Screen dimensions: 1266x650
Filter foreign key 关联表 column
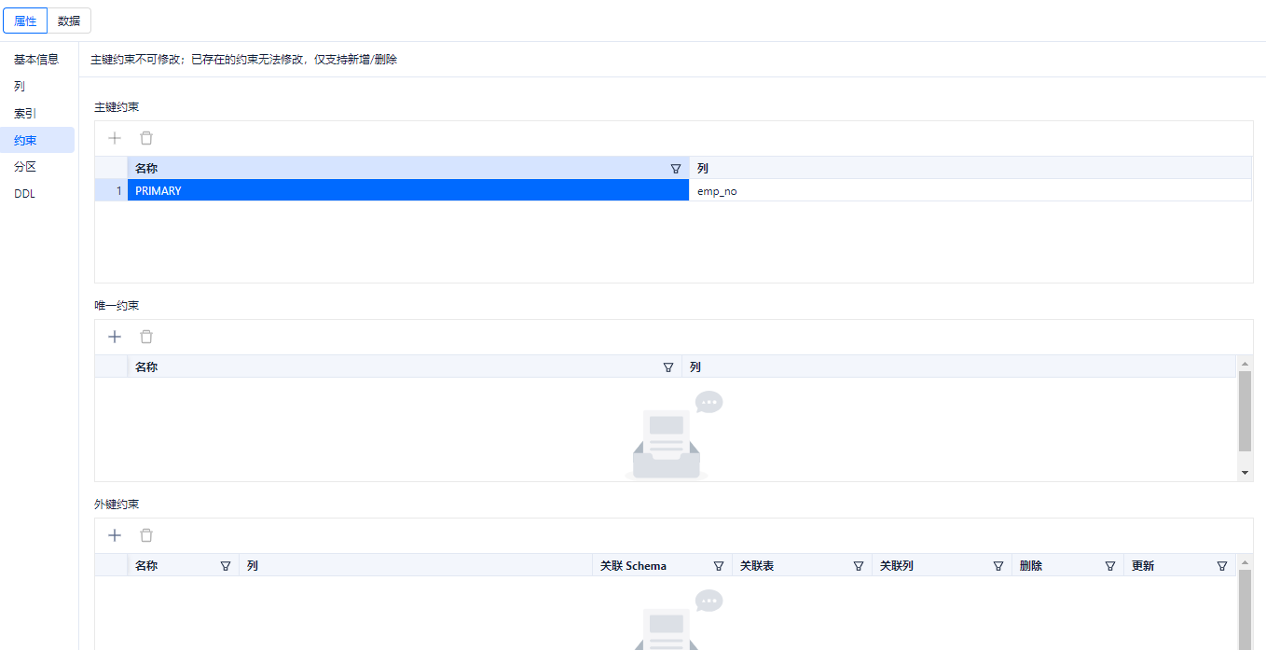tap(859, 566)
